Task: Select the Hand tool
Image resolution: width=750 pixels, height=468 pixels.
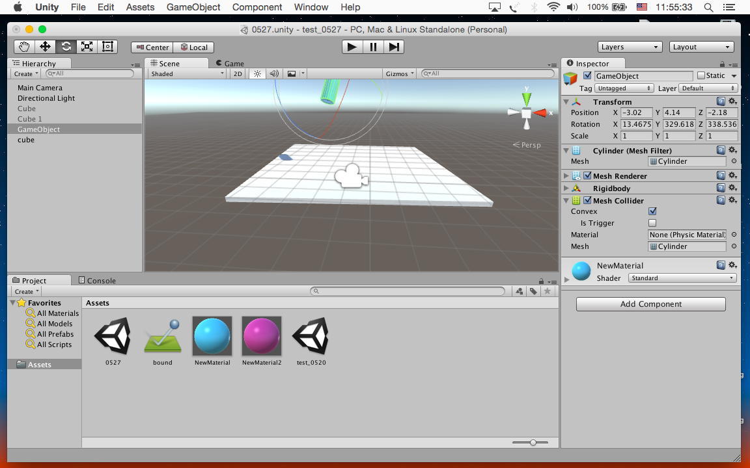Action: click(x=24, y=47)
